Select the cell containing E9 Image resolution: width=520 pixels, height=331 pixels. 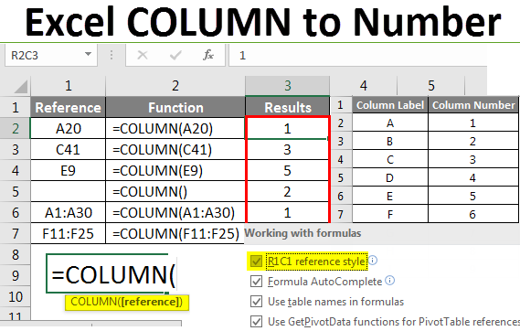[x=69, y=170]
